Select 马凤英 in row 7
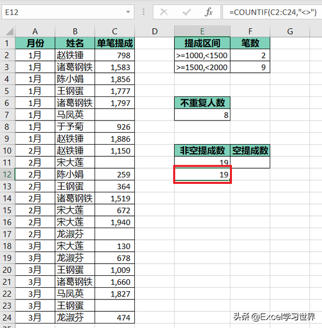This screenshot has height=328, width=322. (x=75, y=115)
